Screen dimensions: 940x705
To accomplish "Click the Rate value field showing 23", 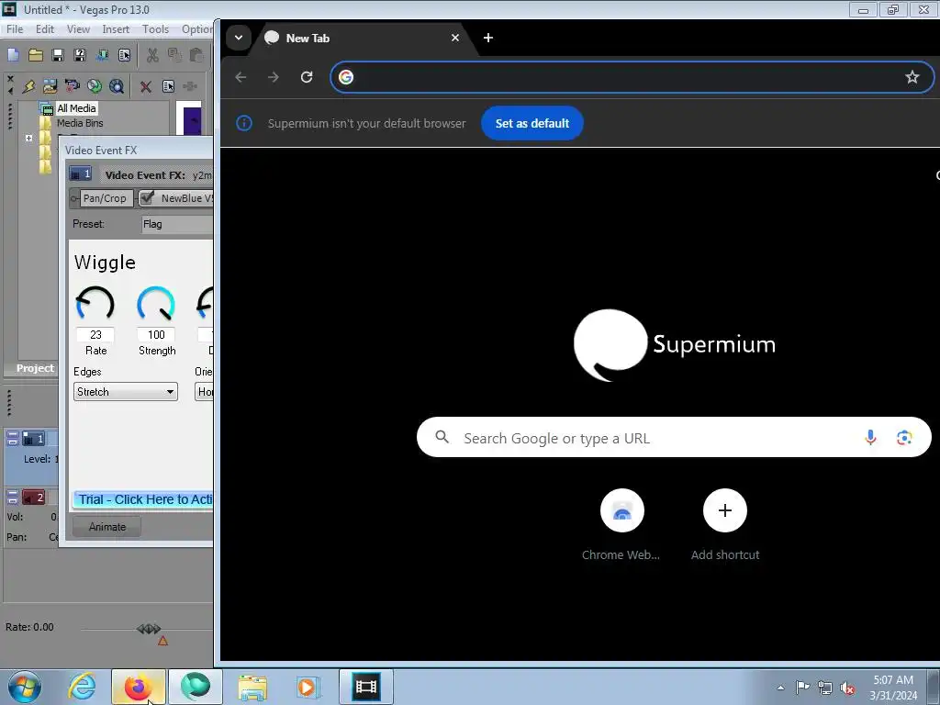I will coord(95,334).
